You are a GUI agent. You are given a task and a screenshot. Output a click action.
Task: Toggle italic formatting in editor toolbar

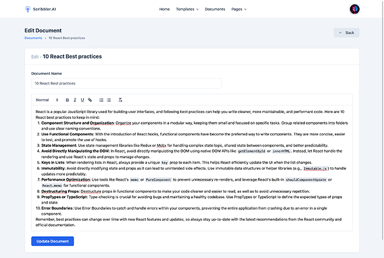coord(75,100)
